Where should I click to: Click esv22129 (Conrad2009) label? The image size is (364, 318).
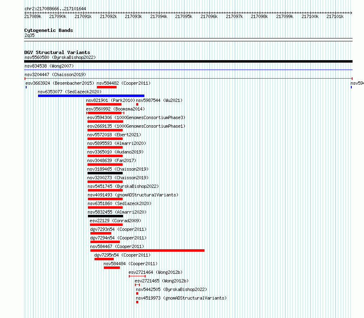pyautogui.click(x=115, y=221)
